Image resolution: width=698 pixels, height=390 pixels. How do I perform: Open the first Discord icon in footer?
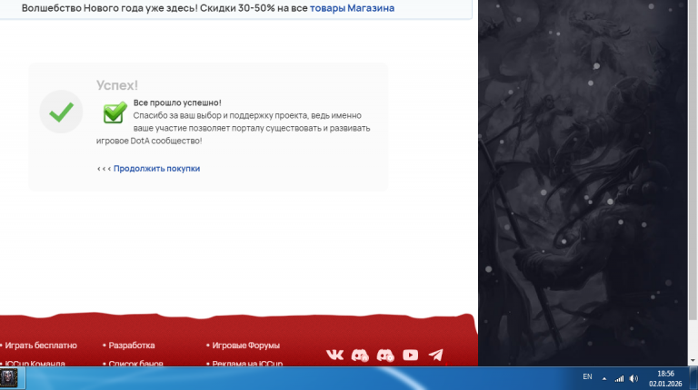(360, 356)
